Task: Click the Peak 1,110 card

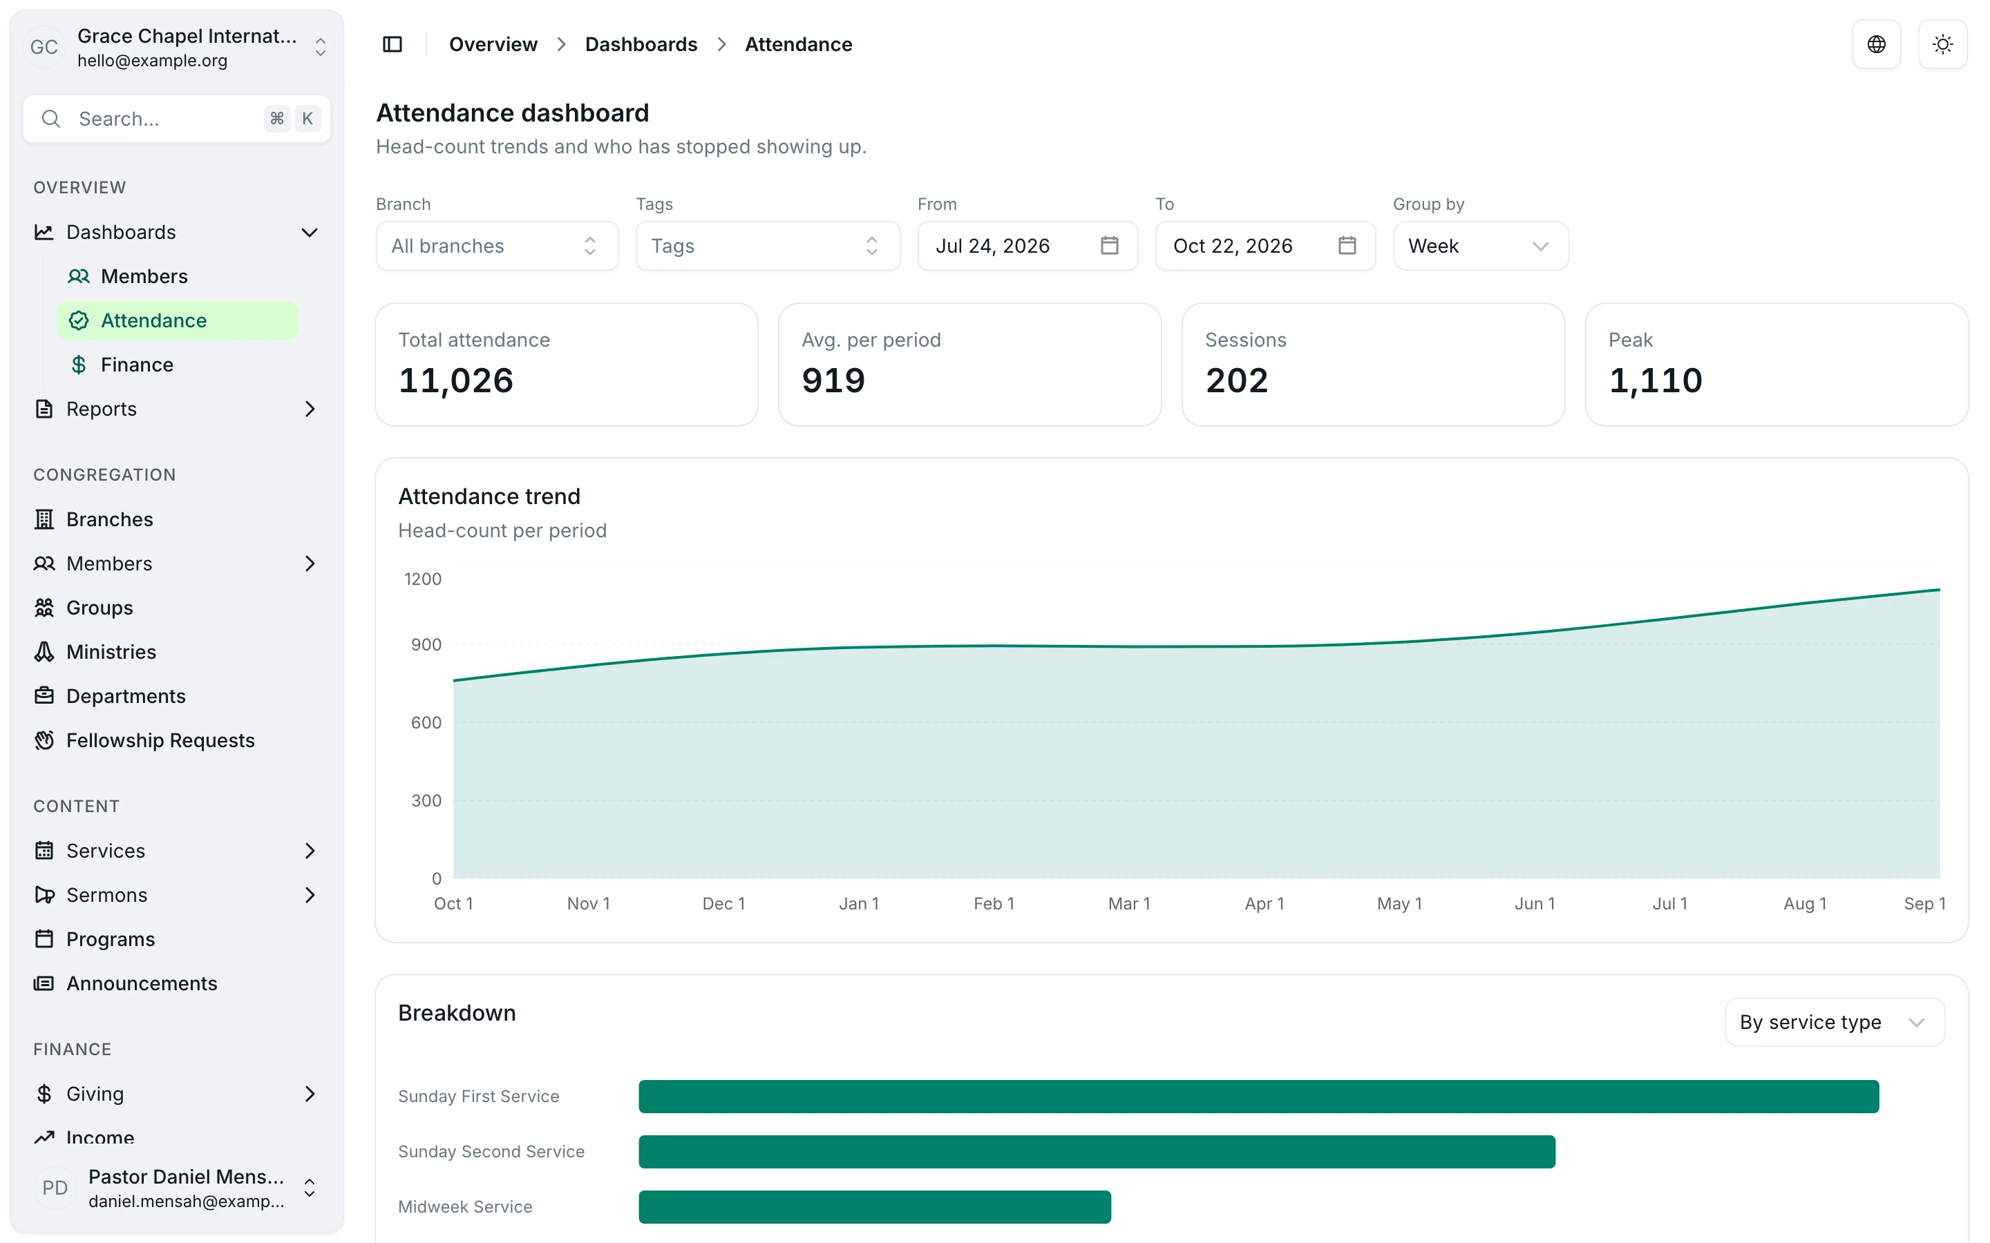Action: [1776, 364]
